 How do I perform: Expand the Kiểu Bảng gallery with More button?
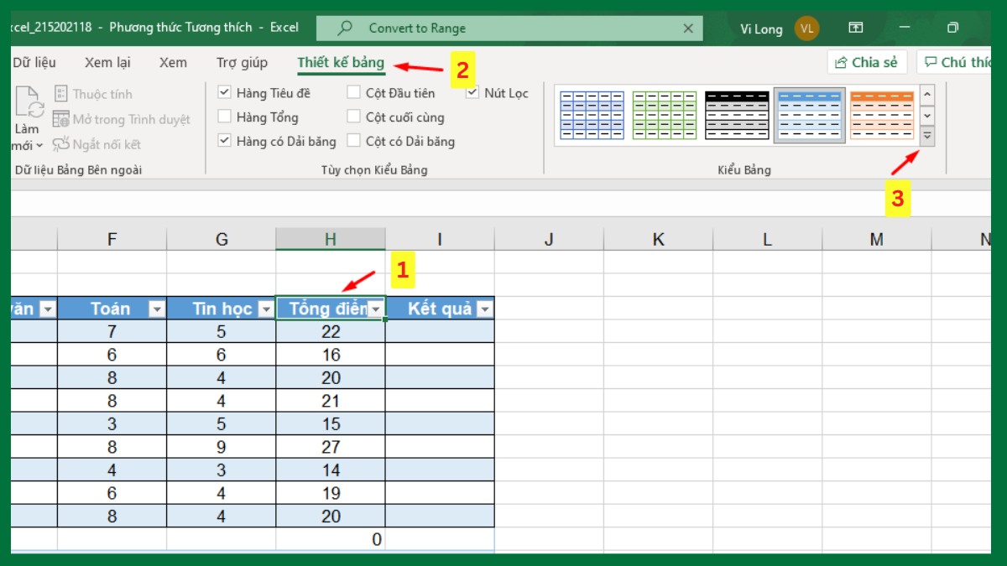(926, 136)
